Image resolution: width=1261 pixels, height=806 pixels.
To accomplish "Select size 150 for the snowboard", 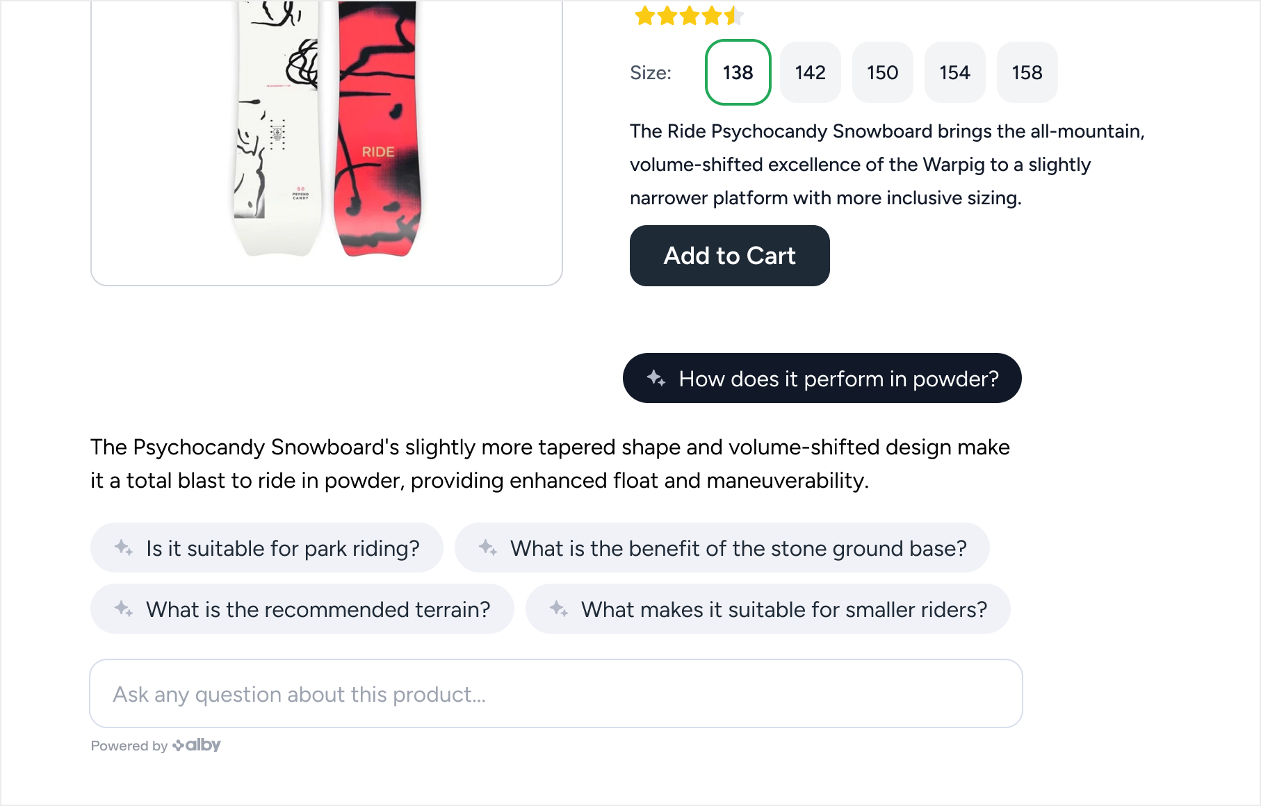I will (882, 72).
